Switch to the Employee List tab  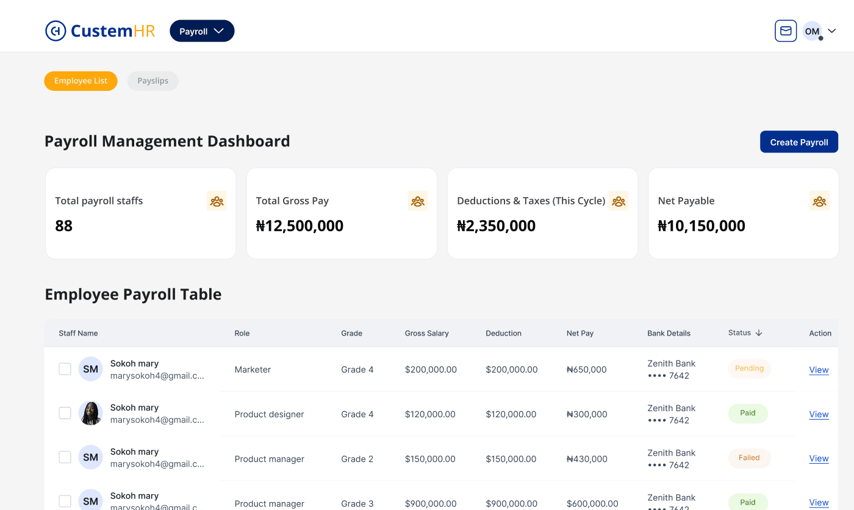tap(81, 81)
